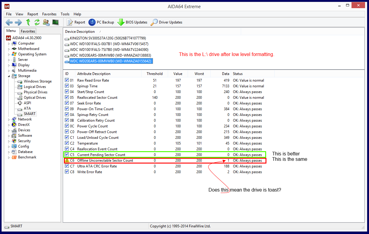Screen dimensions: 369x234
Task: Expand the Operating System node
Action: (9, 54)
